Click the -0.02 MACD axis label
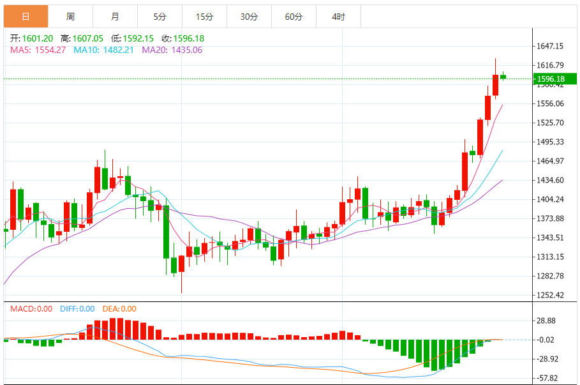 [546, 340]
